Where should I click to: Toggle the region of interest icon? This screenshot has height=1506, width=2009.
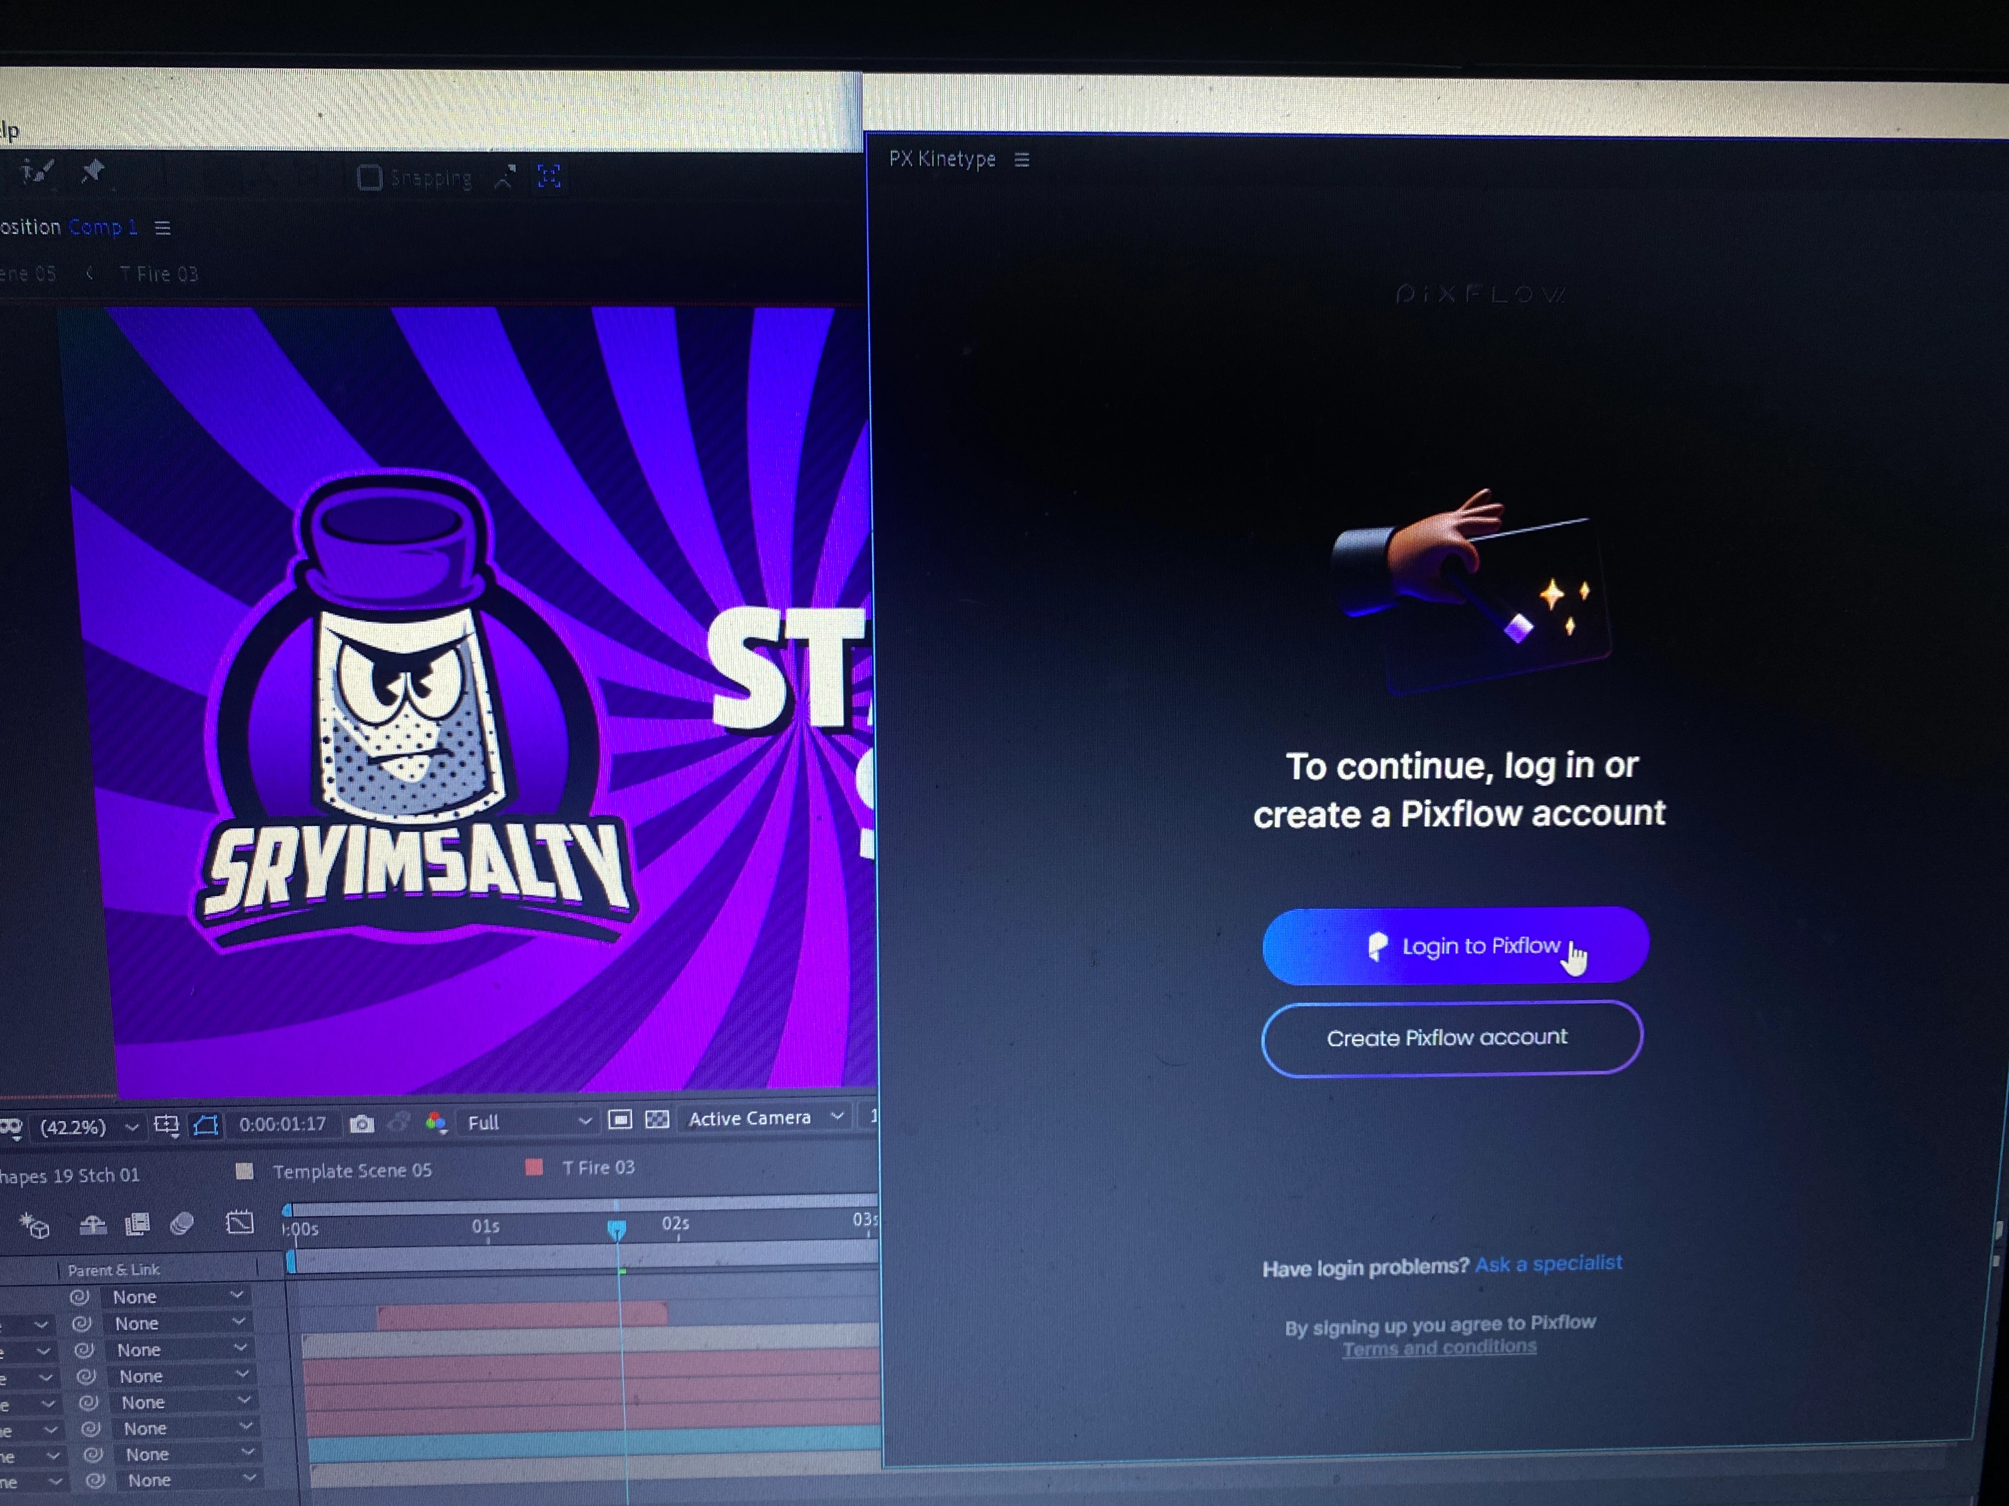620,1119
